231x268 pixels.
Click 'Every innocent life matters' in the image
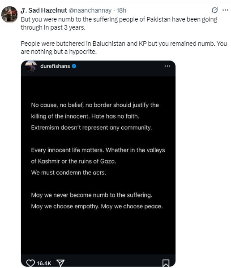[x=67, y=150]
